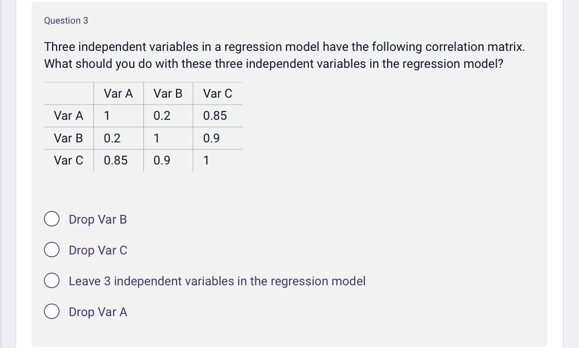Viewport: 579px width, 348px height.
Task: Click the "Drop Var B" answer label
Action: [x=98, y=219]
